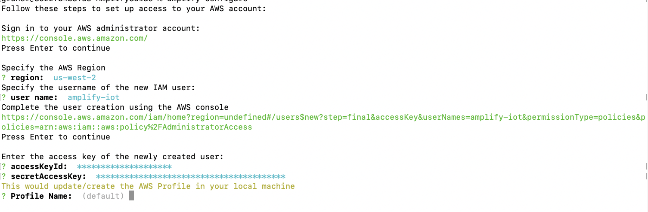The width and height of the screenshot is (648, 212).
Task: Click the question mark before secretAccessKey
Action: [x=3, y=176]
